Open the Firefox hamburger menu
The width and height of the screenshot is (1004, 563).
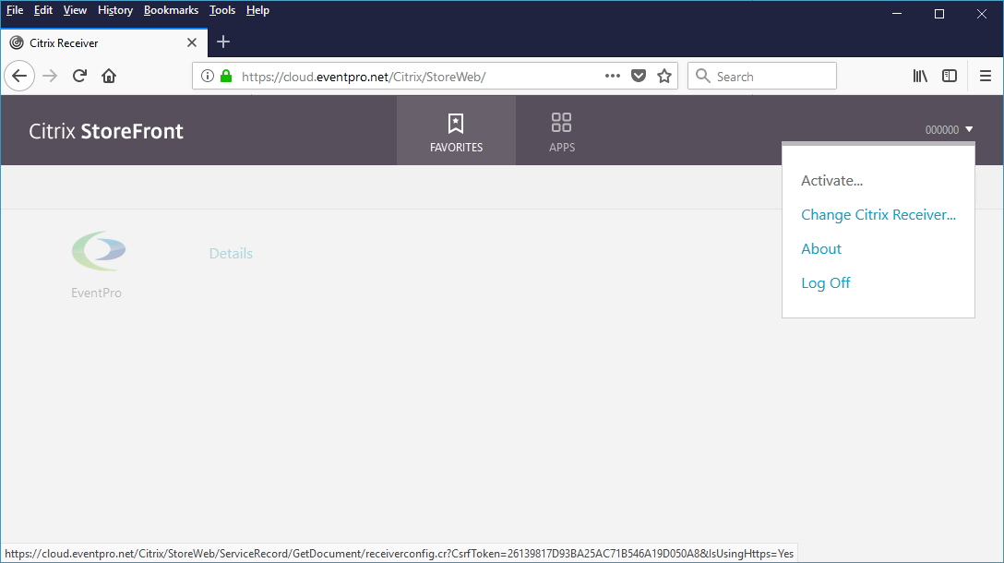(x=986, y=77)
